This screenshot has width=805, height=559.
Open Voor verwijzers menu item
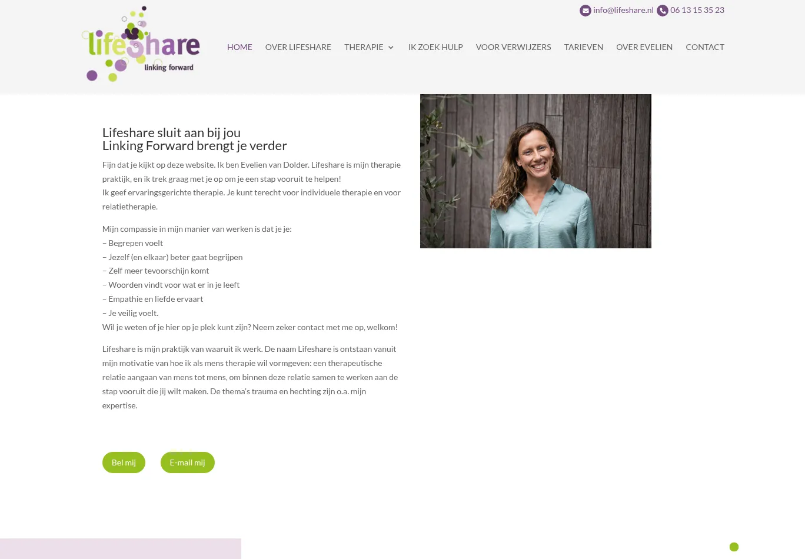point(513,47)
